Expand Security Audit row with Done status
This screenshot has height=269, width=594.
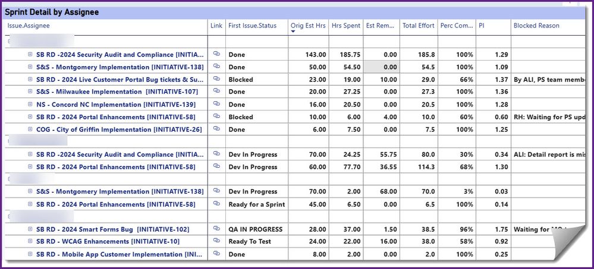[30, 54]
